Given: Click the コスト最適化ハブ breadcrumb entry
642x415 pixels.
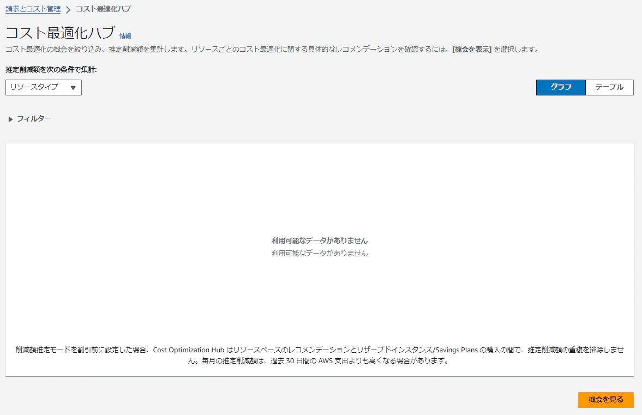Looking at the screenshot, I should click(x=103, y=9).
